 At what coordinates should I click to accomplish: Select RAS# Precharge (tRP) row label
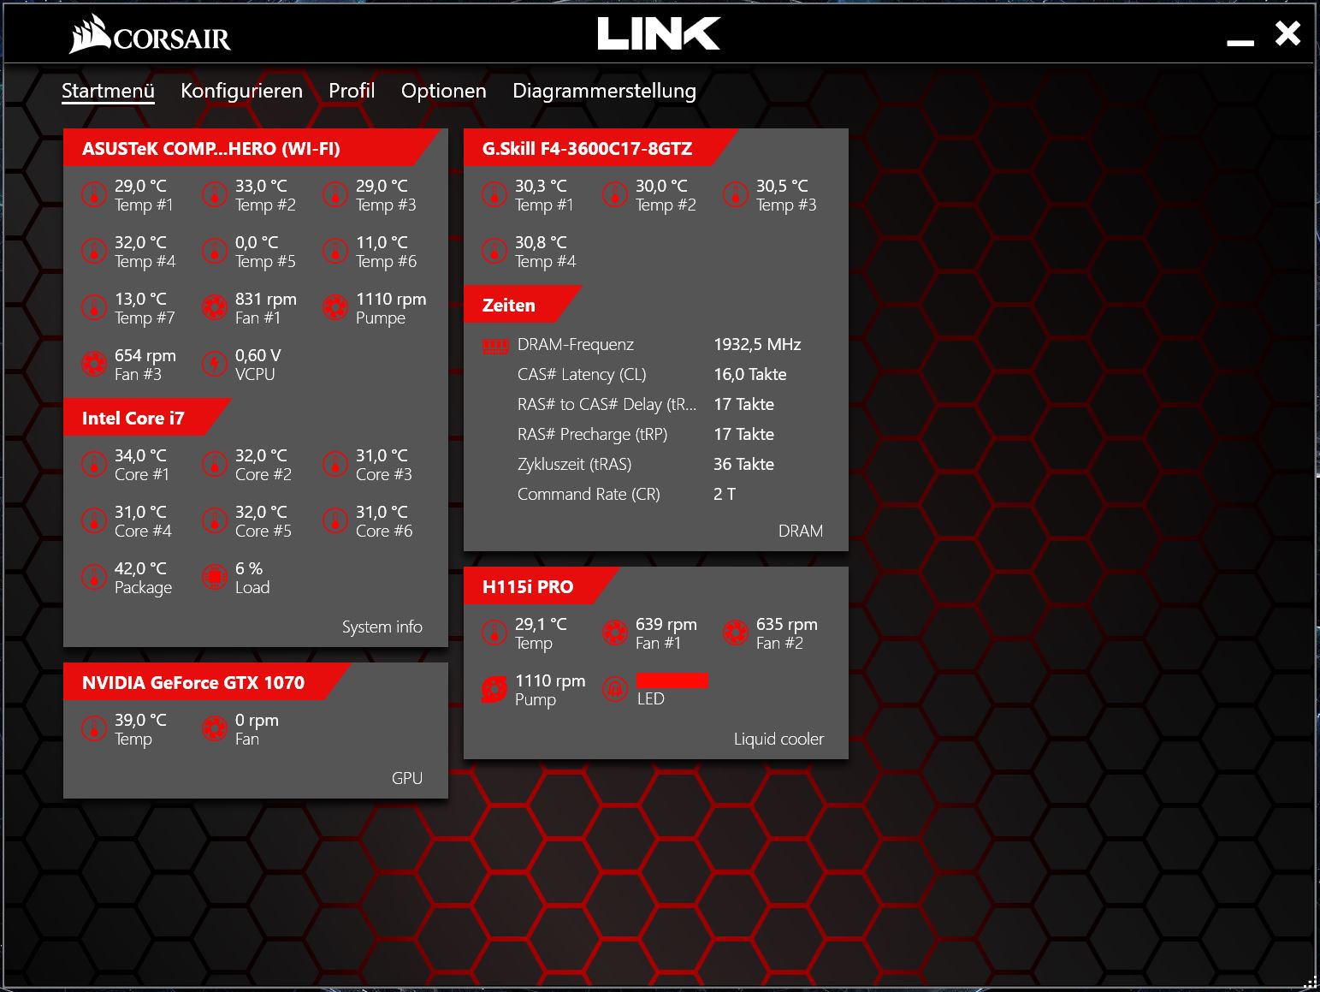[592, 434]
